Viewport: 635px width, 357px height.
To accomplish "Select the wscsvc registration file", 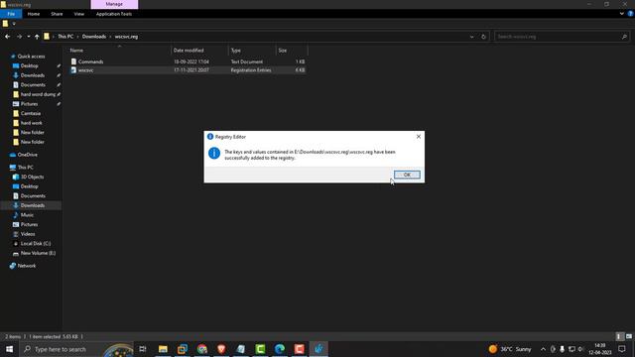I will point(188,70).
